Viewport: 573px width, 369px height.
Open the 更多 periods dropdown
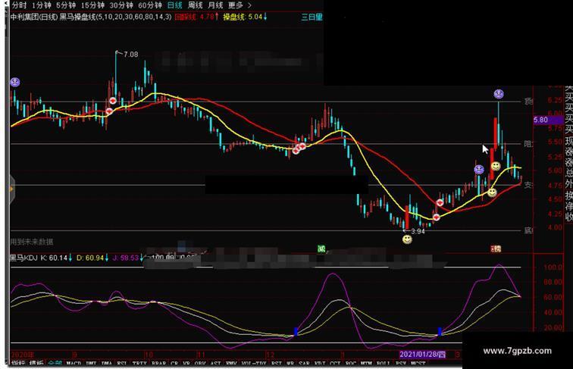pos(235,5)
